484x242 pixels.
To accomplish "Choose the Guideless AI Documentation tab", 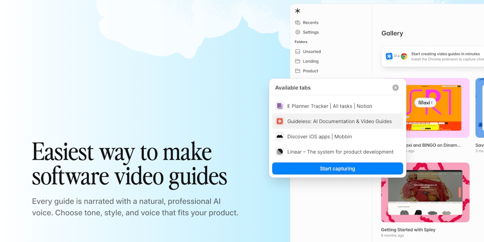I will click(x=337, y=121).
